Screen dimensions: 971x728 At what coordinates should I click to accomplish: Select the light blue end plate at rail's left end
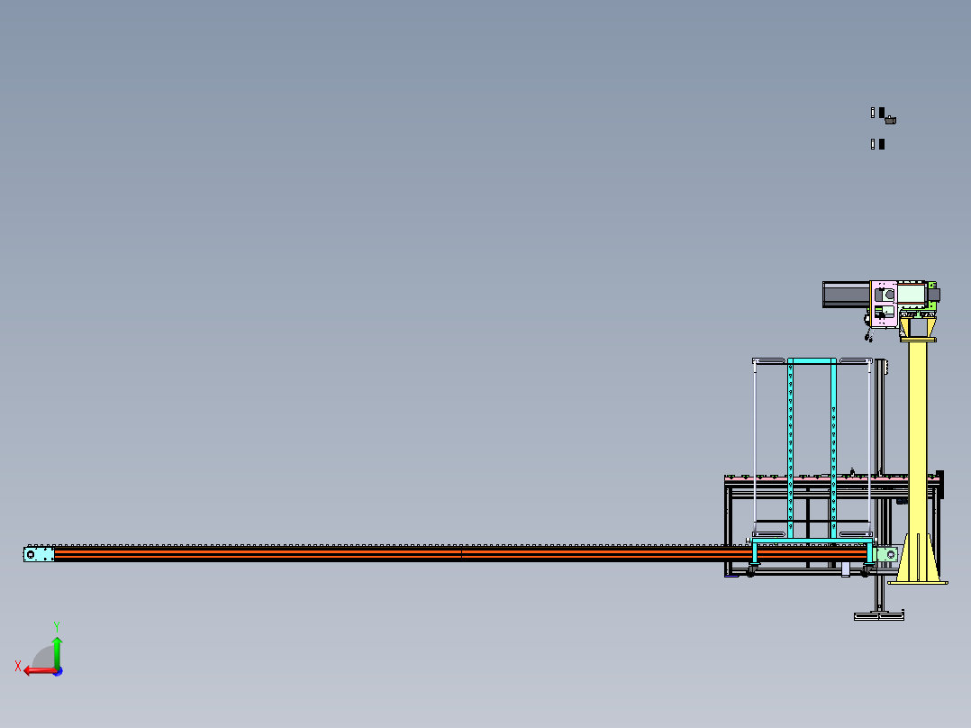tap(39, 554)
